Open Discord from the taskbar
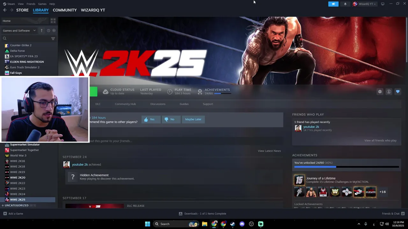 [x=242, y=224]
